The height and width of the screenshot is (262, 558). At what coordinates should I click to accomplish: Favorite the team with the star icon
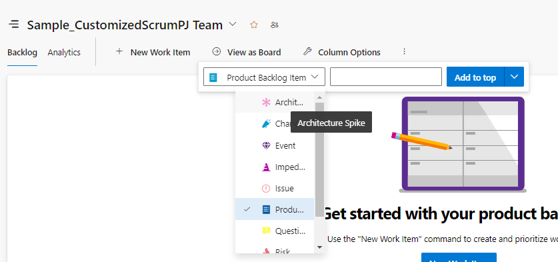(x=254, y=25)
